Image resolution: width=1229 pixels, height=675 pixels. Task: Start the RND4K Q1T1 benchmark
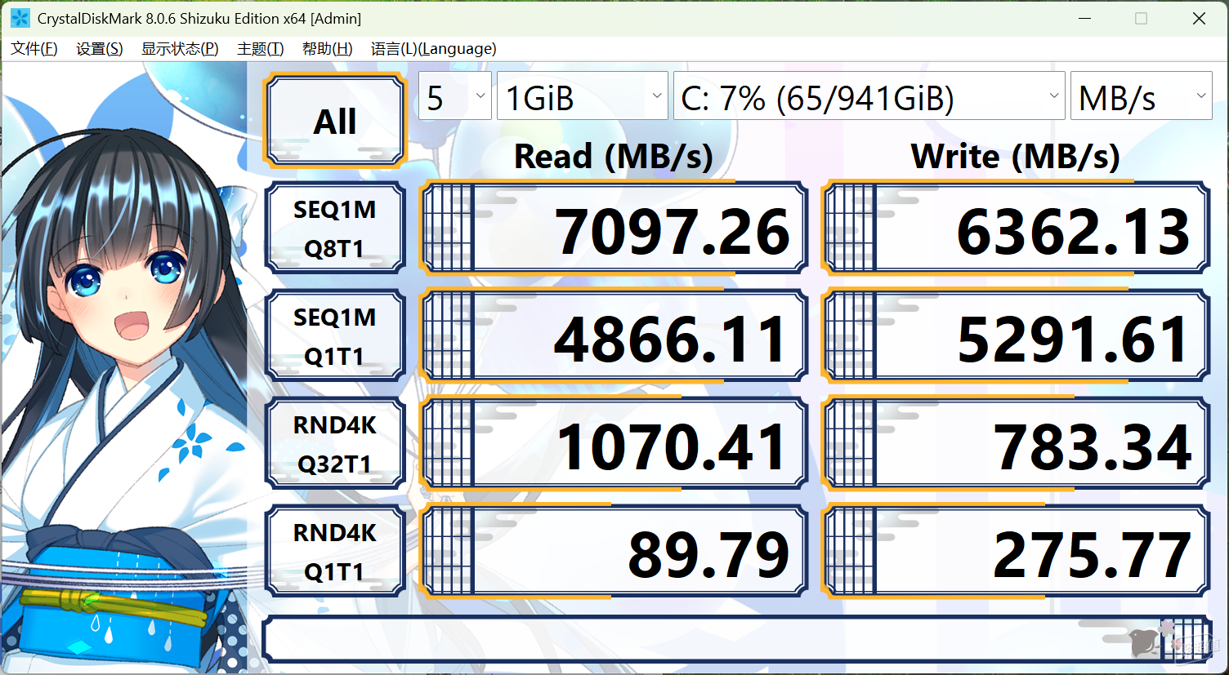[335, 551]
